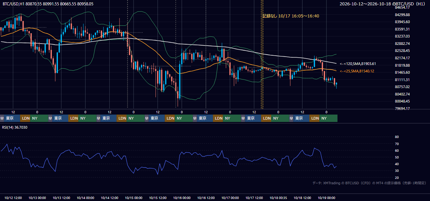Click price axis value 80402.74
Viewport: 430px width, 201px height.
pos(402,94)
